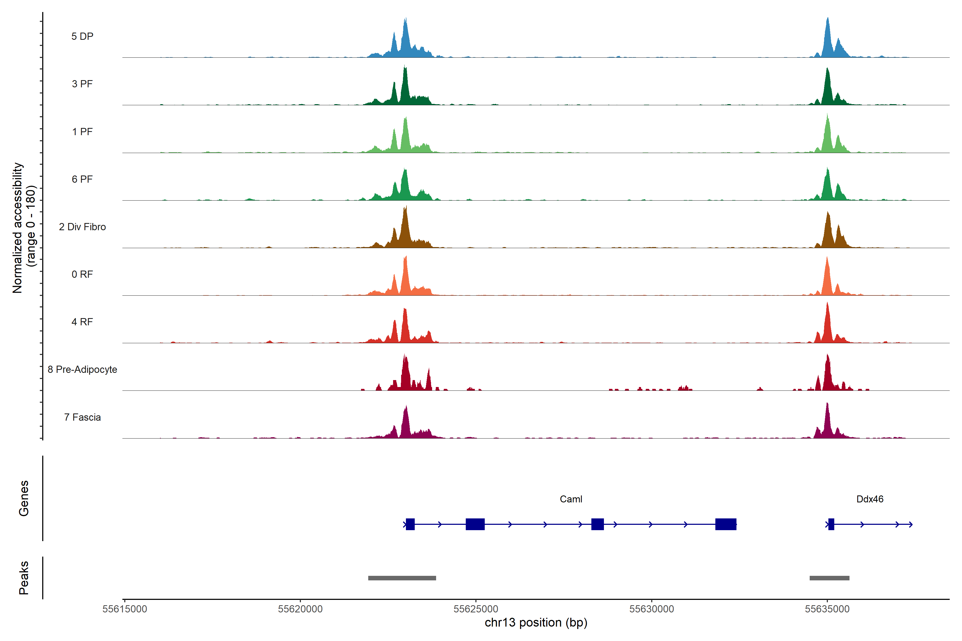
Task: Click the 55625000 axis tick label
Action: click(x=476, y=609)
